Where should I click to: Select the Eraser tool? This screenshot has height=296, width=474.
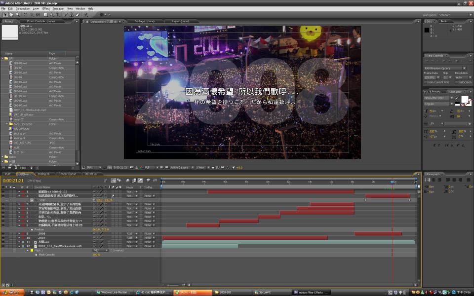(79, 15)
